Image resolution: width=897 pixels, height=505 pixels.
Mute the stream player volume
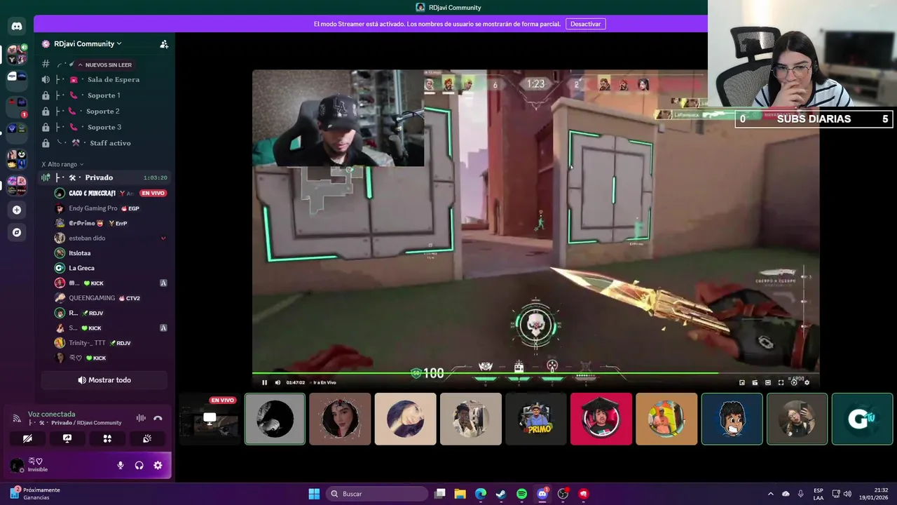tap(278, 382)
